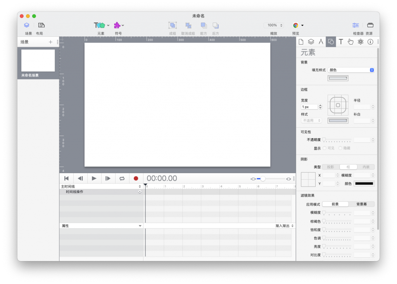The height and width of the screenshot is (284, 397).
Task: Open the 资源 resources icon
Action: (370, 25)
